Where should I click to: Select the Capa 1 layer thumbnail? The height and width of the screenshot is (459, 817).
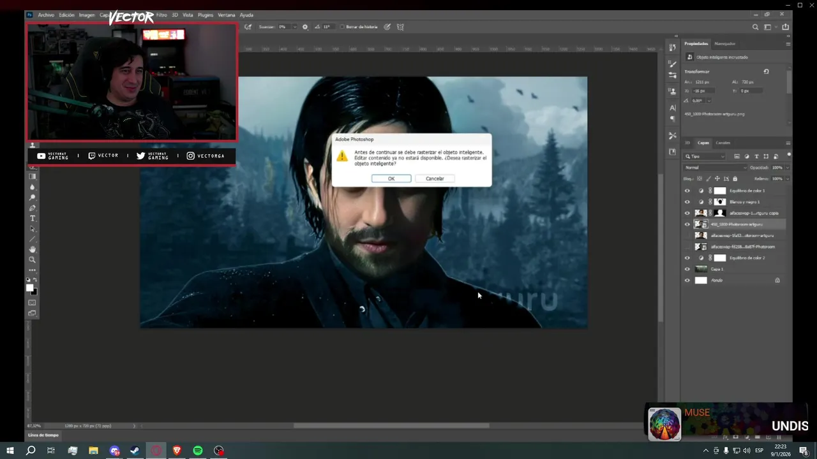tap(701, 269)
